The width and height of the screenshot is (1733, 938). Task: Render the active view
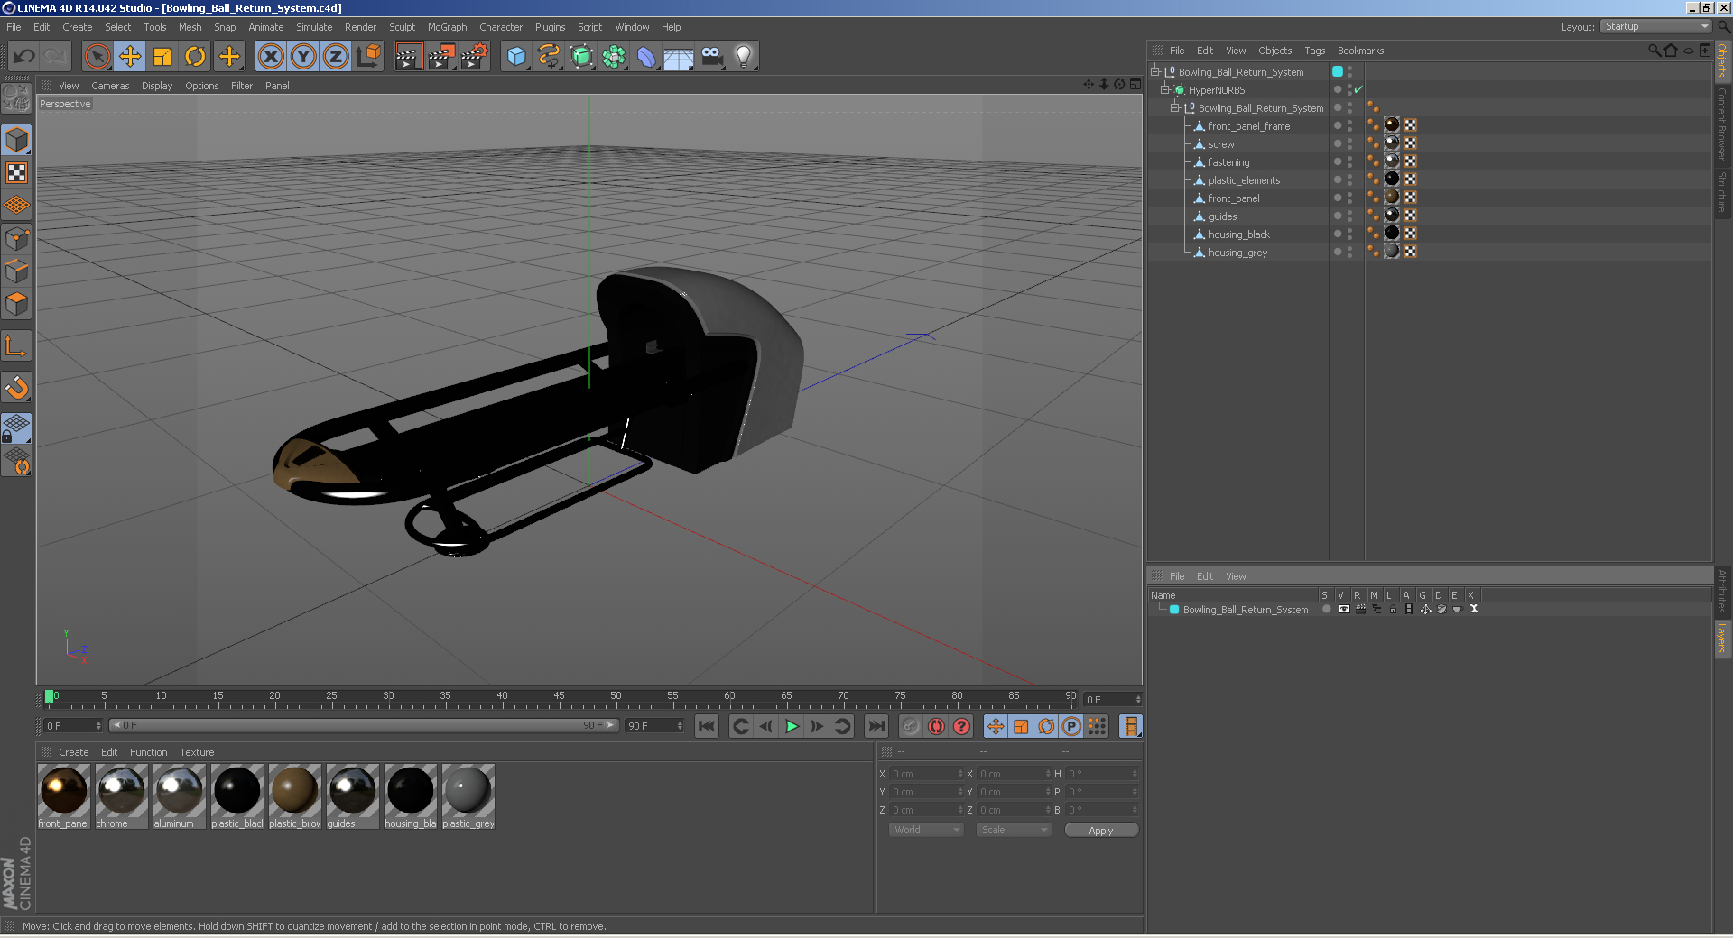pos(408,56)
